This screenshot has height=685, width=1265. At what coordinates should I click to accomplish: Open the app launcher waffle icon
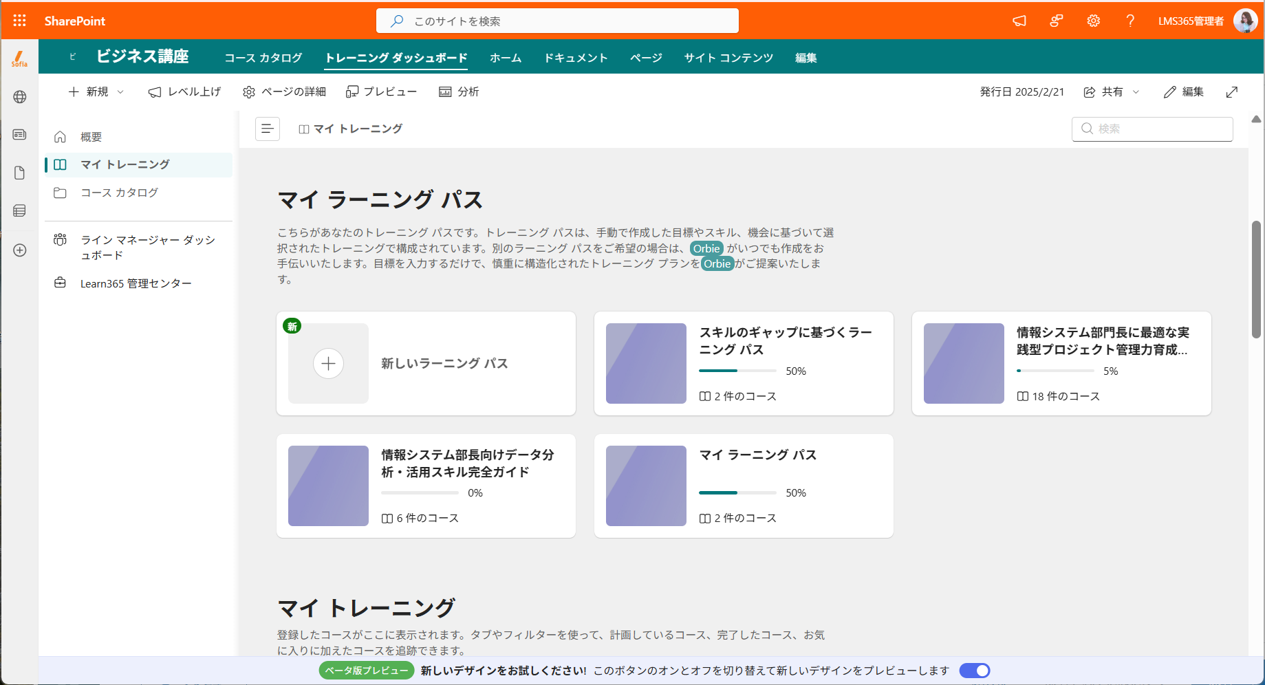coord(19,21)
